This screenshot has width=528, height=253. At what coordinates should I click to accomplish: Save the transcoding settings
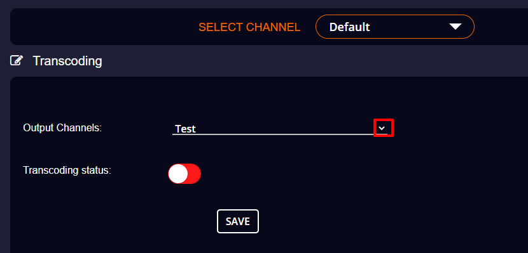click(238, 221)
